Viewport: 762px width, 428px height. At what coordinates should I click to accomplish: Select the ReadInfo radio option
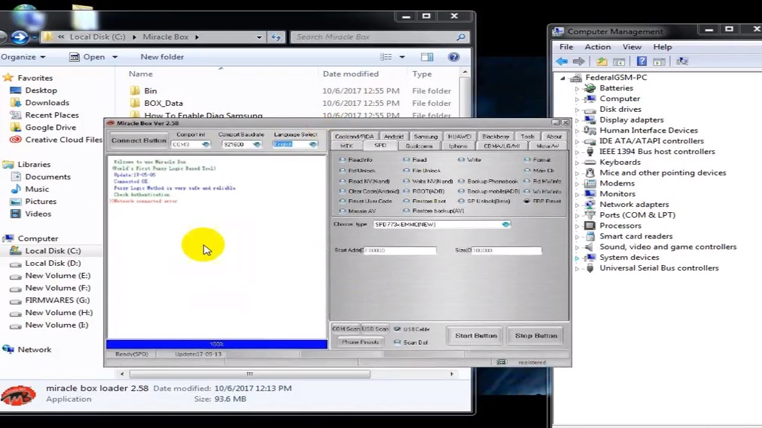click(342, 160)
